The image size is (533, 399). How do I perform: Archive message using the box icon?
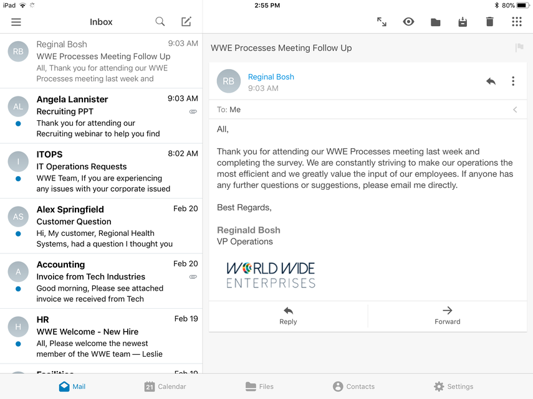tap(463, 22)
